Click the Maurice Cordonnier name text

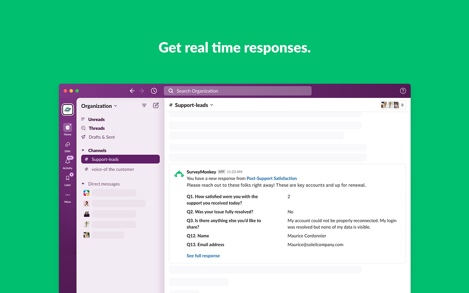tap(307, 236)
